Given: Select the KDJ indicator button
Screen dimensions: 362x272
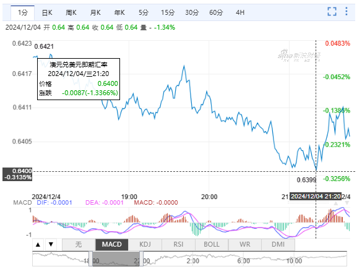Looking at the screenshot, I should [x=145, y=245].
